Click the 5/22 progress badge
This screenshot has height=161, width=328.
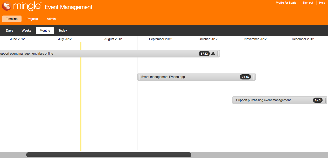pos(204,54)
